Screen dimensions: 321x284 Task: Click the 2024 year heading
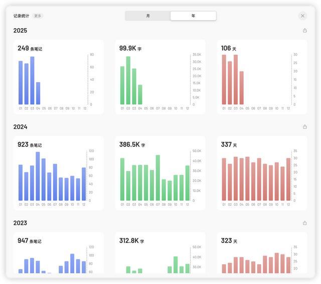20,127
